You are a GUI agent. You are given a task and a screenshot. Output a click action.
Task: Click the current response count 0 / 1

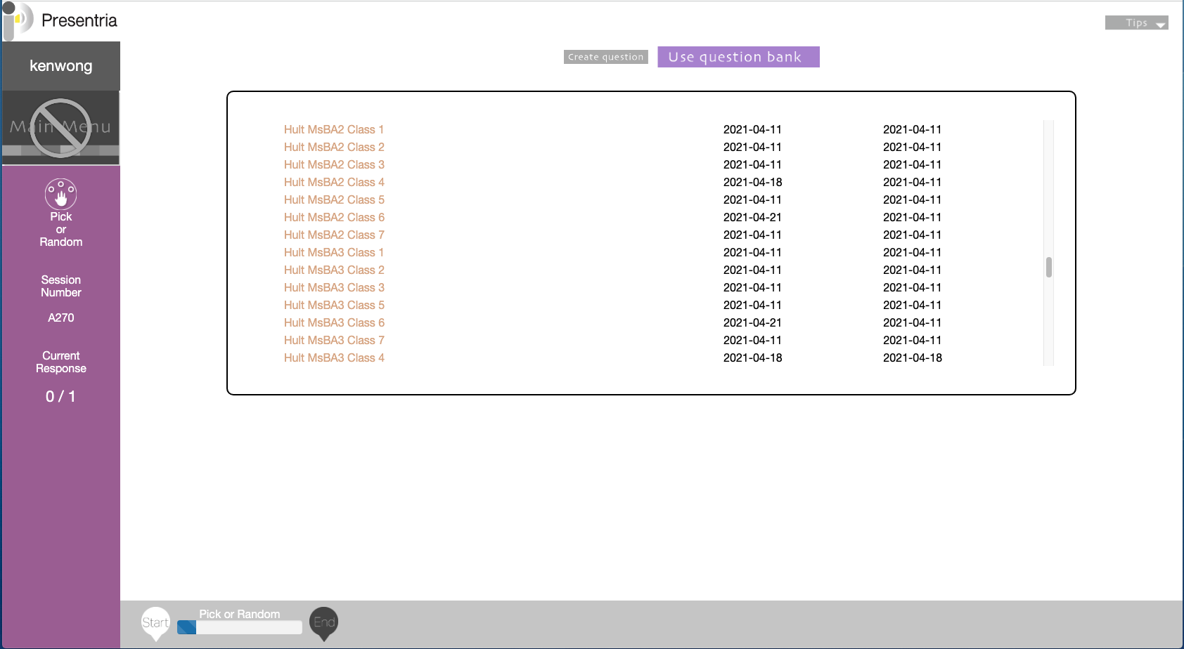[x=60, y=396]
